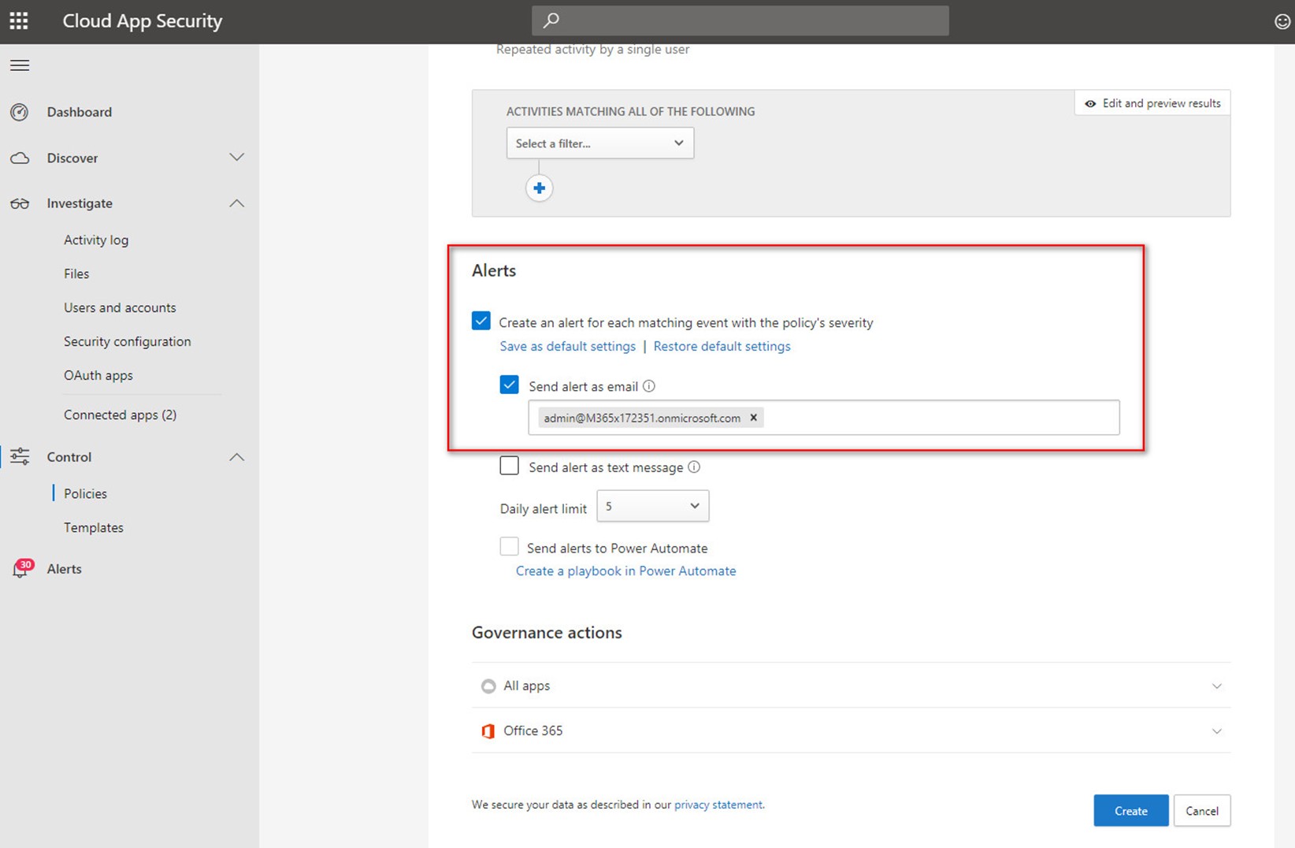Viewport: 1295px width, 848px height.
Task: Expand the Discover menu chevron
Action: (236, 158)
